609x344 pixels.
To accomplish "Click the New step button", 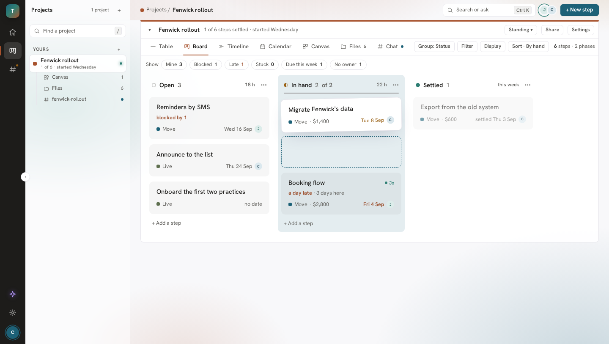I will [x=579, y=10].
